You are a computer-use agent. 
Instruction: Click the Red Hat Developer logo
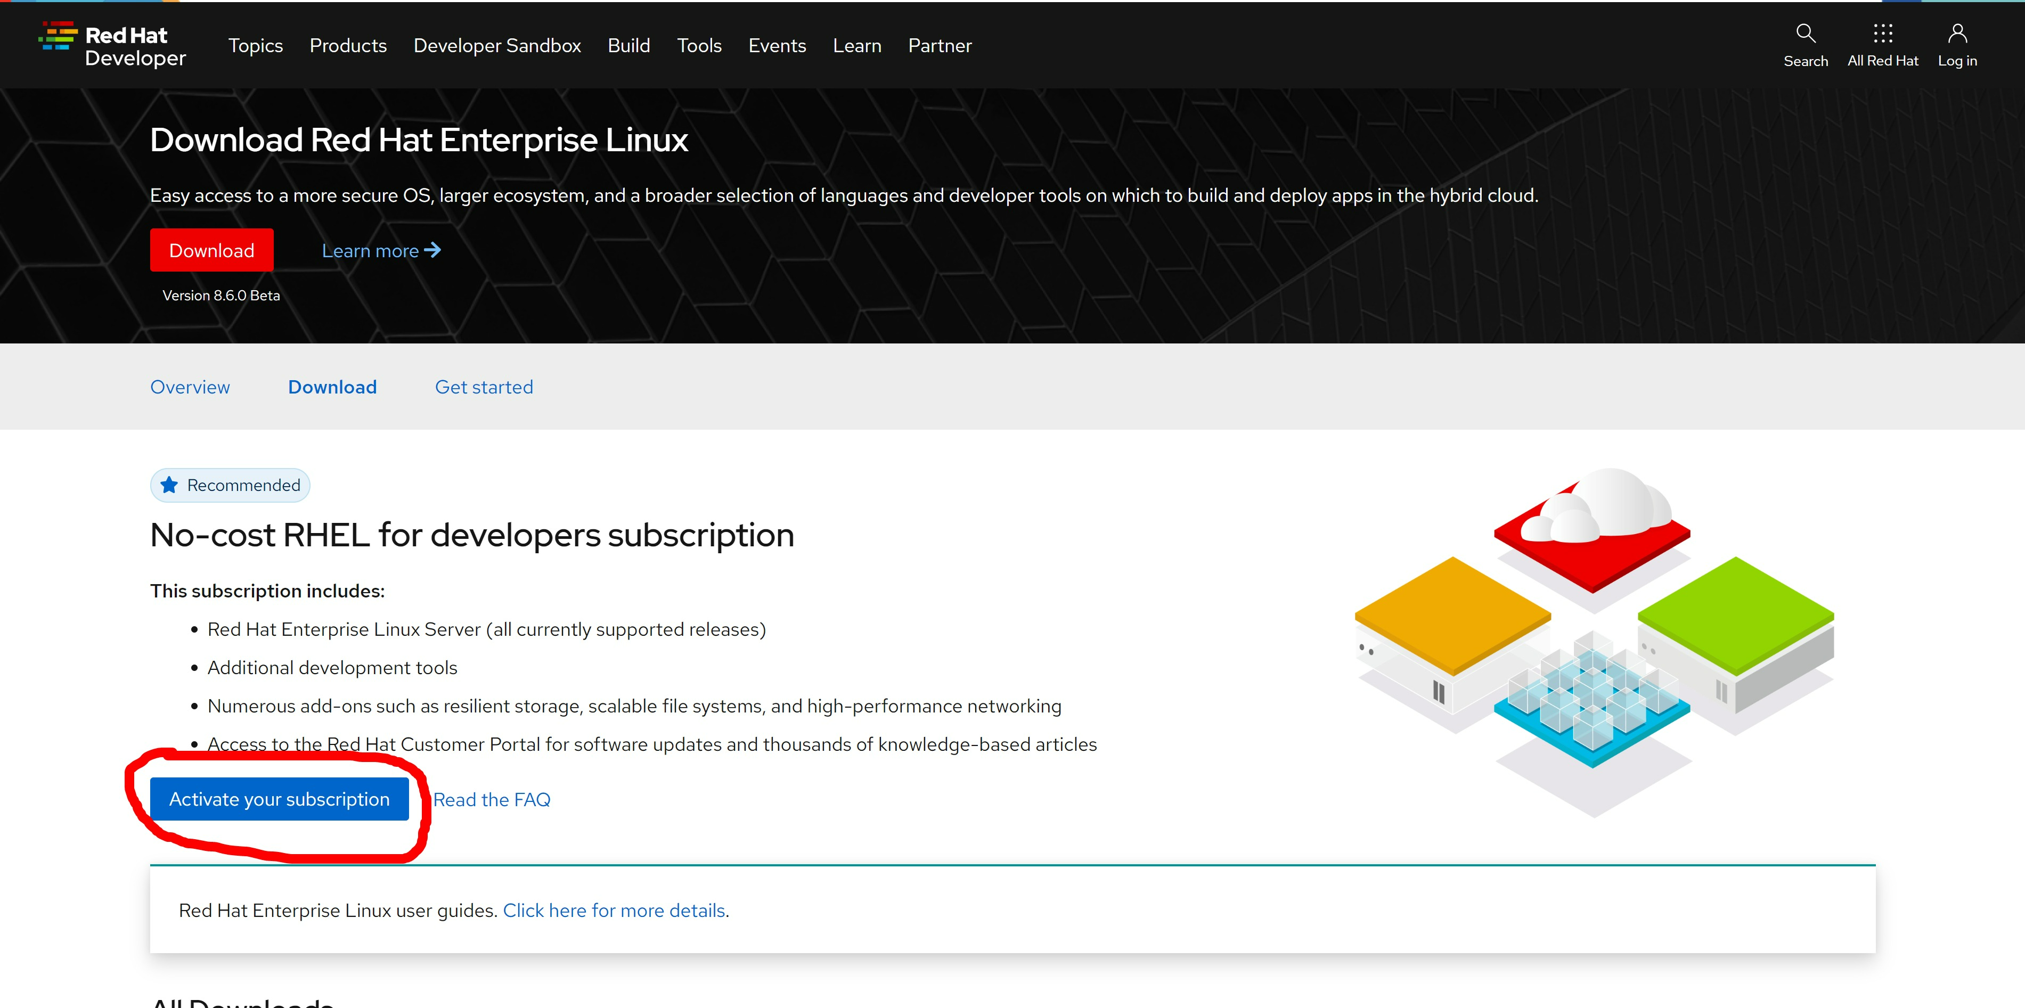click(x=112, y=46)
